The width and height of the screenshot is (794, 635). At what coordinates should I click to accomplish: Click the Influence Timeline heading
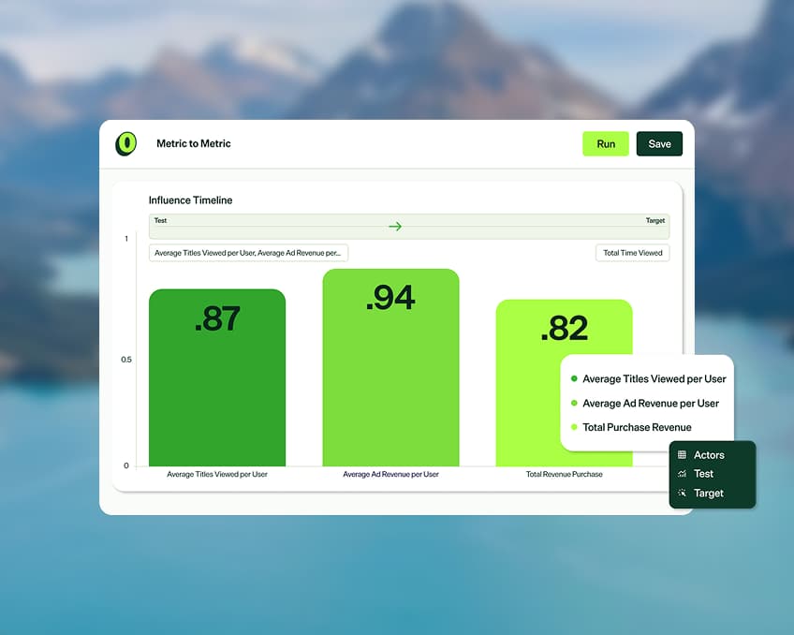(x=190, y=200)
